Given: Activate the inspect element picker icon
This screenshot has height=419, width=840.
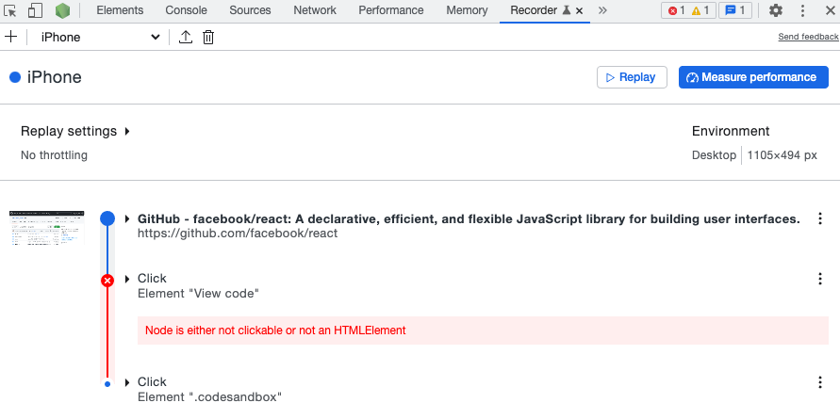Looking at the screenshot, I should (x=10, y=10).
